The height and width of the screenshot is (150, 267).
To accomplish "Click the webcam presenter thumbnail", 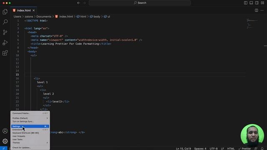I will [x=252, y=135].
